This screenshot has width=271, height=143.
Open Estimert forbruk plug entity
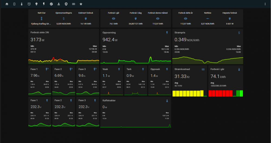point(86,19)
